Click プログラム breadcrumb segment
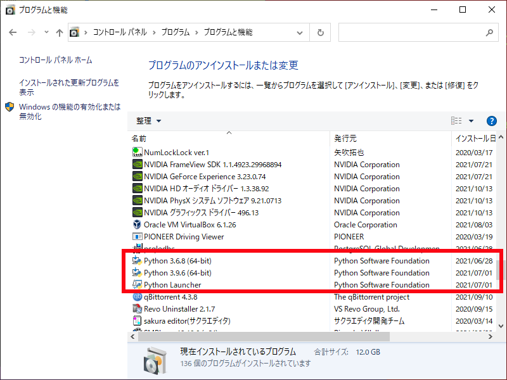 176,32
